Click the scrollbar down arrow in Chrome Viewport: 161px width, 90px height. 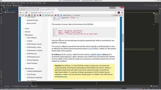coord(123,80)
